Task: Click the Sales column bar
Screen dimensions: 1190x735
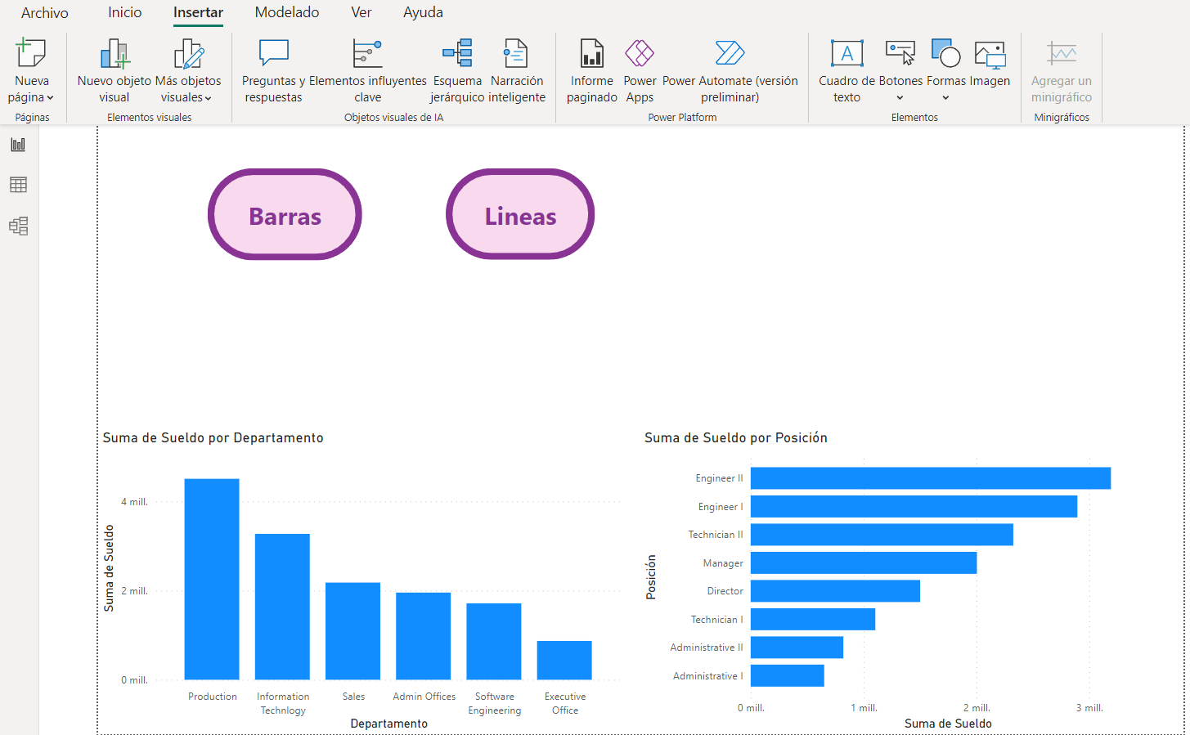Action: (x=353, y=631)
